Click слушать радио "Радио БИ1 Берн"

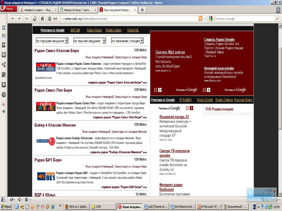[124, 187]
